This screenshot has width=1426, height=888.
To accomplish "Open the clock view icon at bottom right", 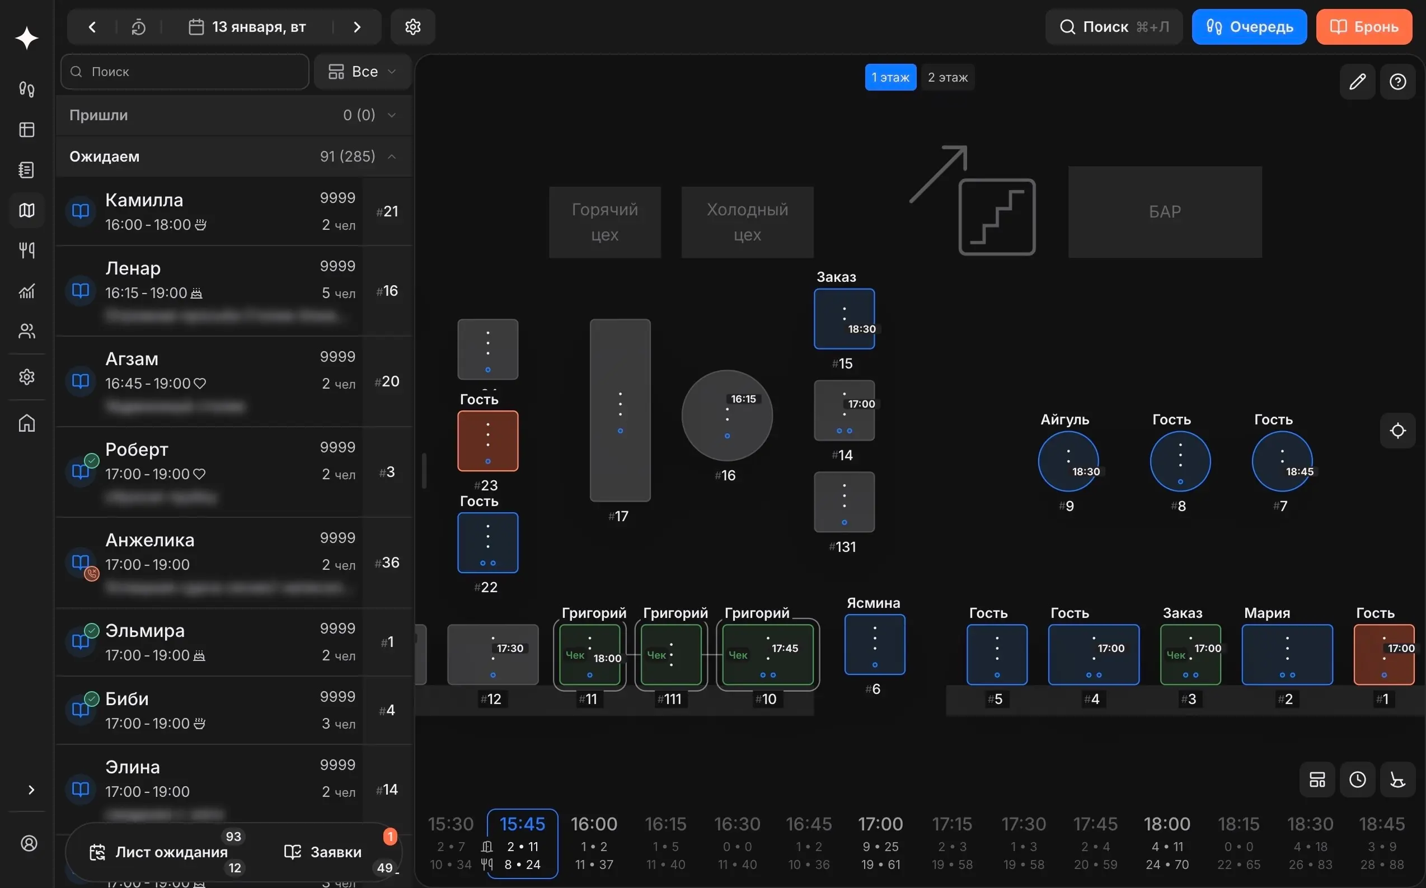I will tap(1357, 780).
